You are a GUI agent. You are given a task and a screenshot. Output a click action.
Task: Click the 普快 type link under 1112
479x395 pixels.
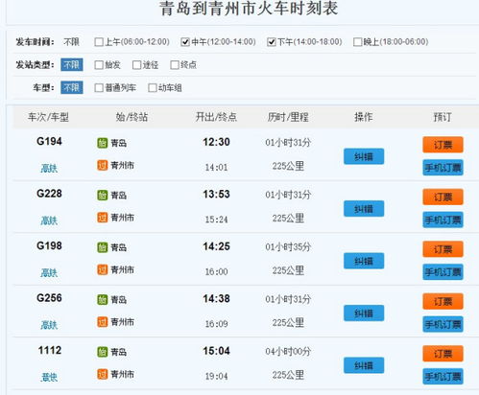pyautogui.click(x=49, y=378)
